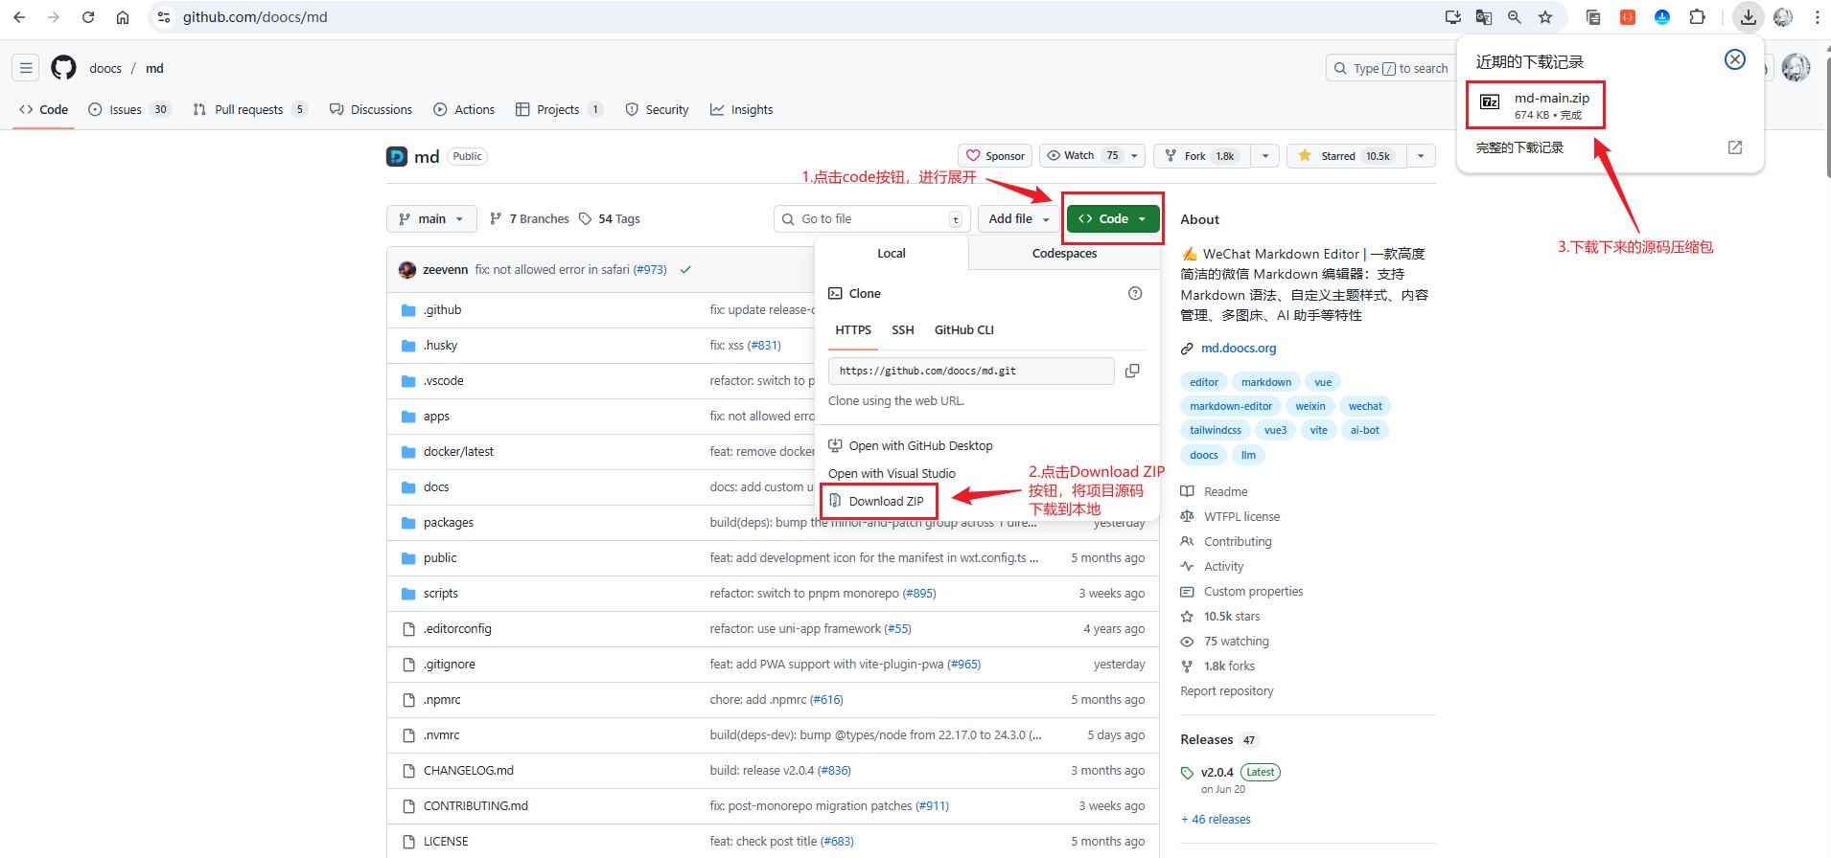Go to browser home icon
The image size is (1831, 858).
click(123, 17)
